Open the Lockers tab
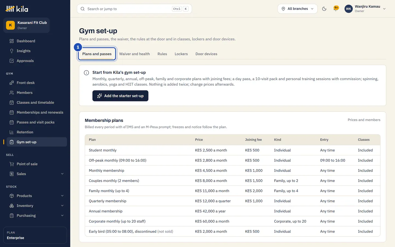The height and width of the screenshot is (247, 395). (181, 54)
